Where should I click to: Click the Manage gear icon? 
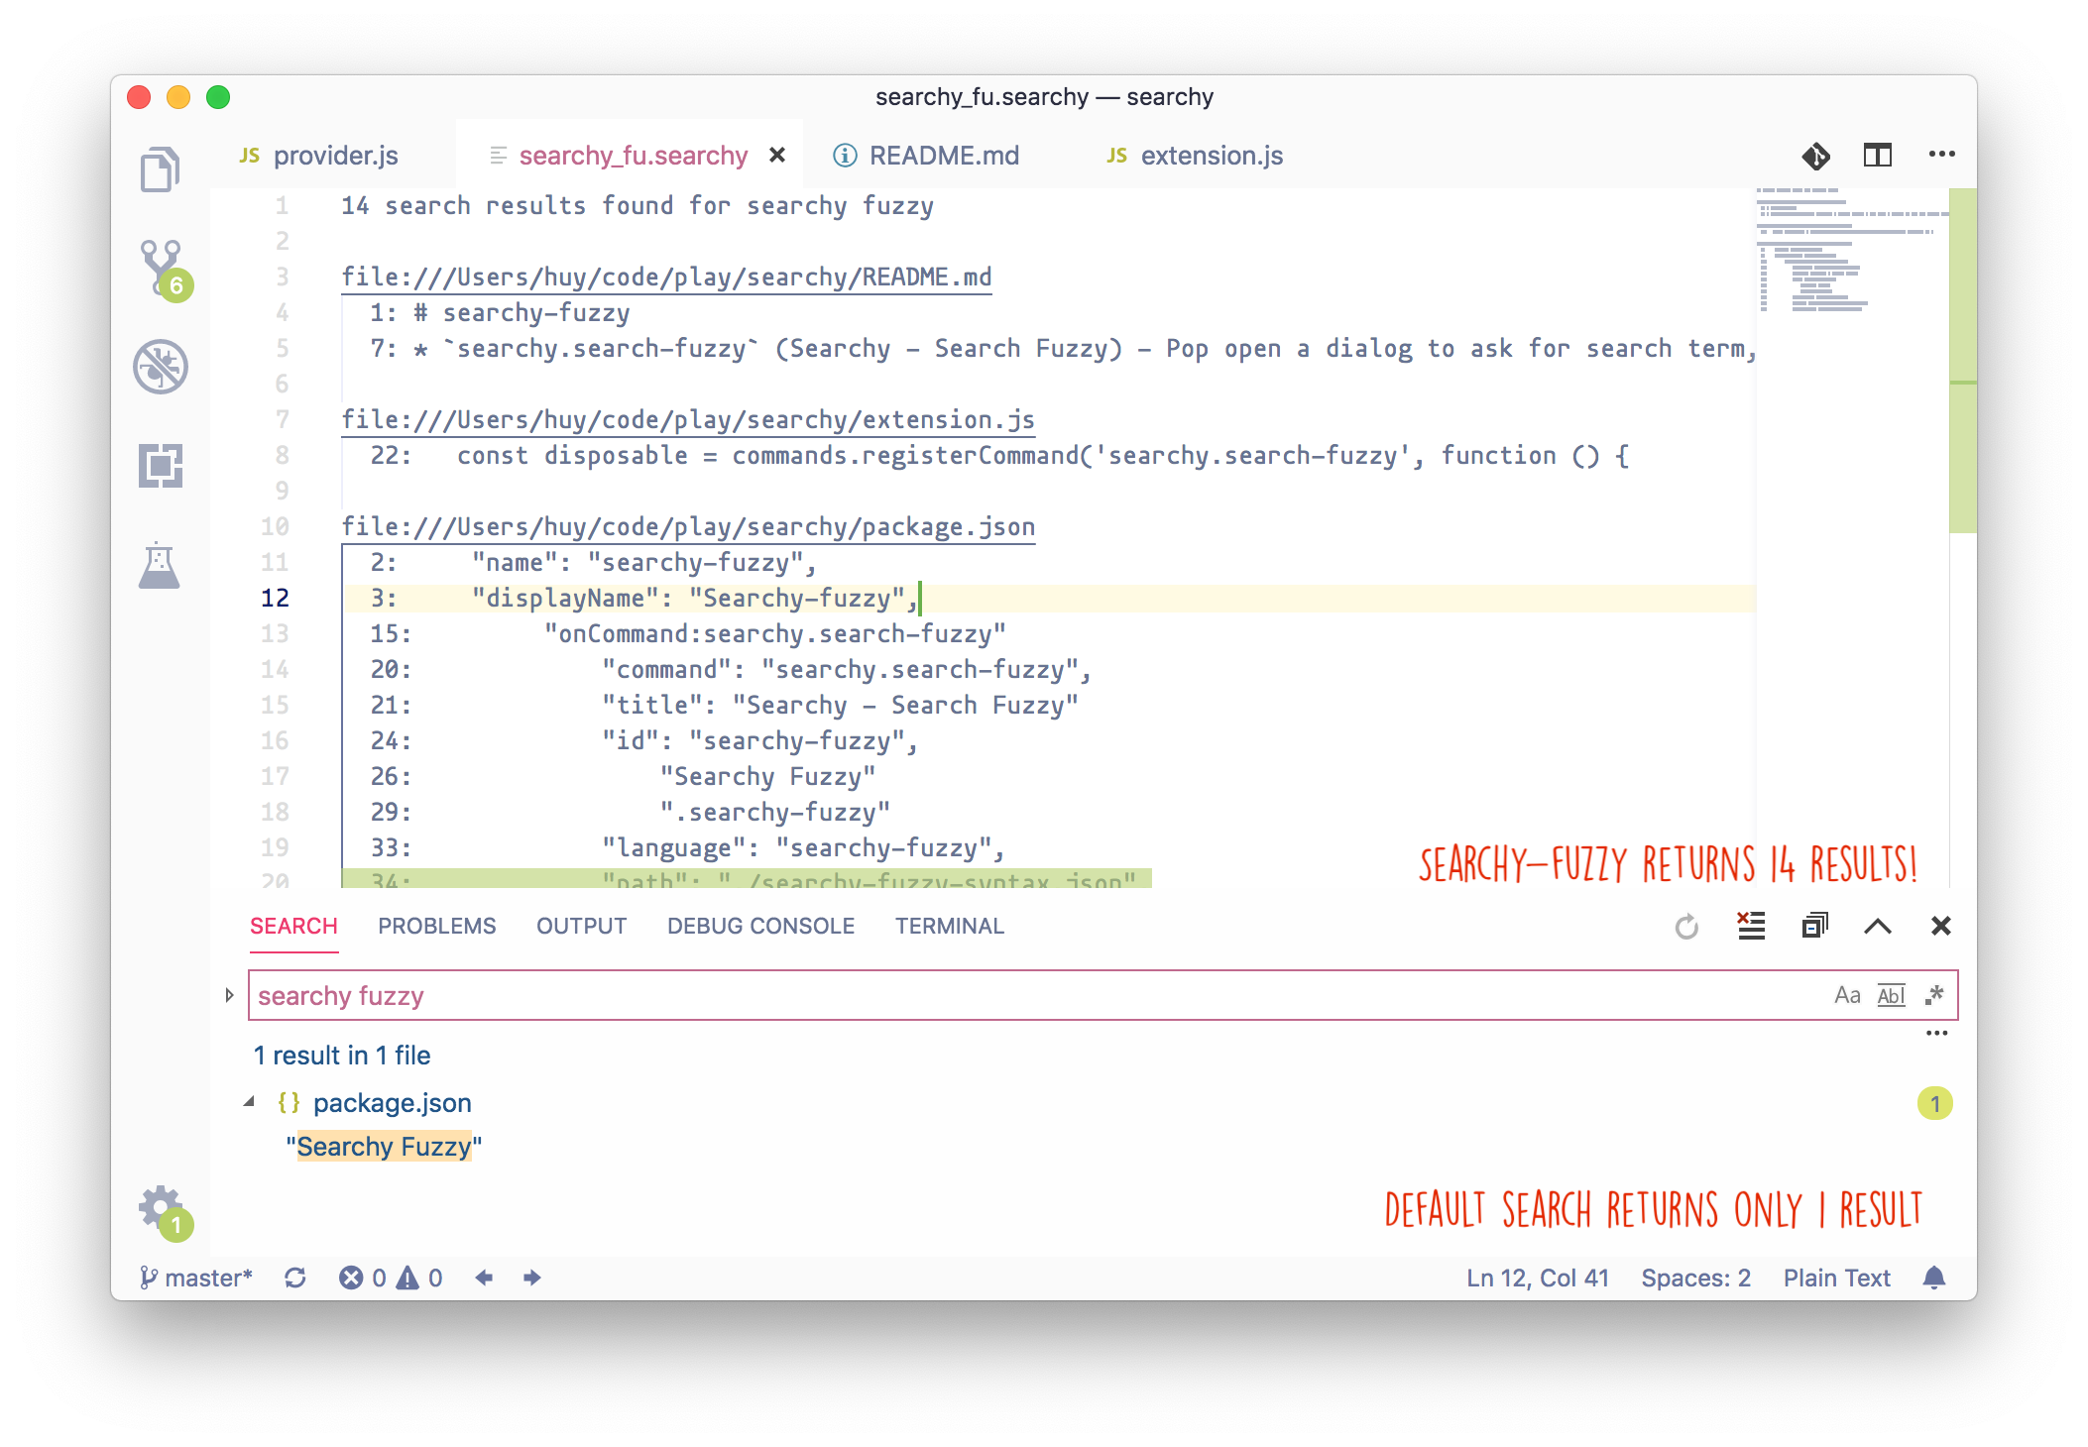point(160,1206)
